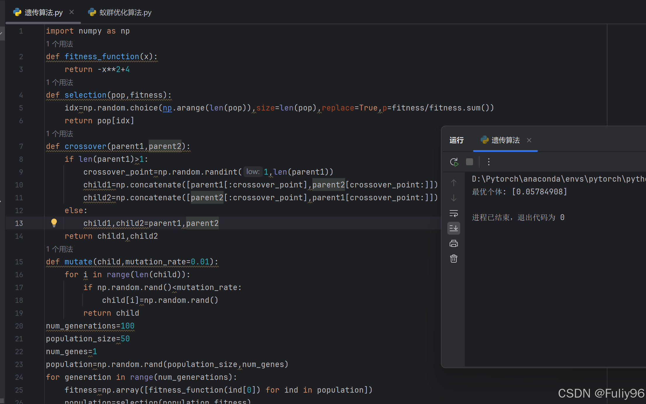The width and height of the screenshot is (646, 404).
Task: Click 'return -x**2+4' statement
Action: [x=97, y=69]
